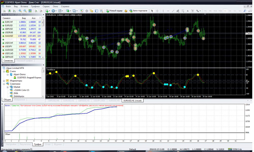Collapse the Счета tree node
Viewport: 254px width, 152px height.
[4, 71]
